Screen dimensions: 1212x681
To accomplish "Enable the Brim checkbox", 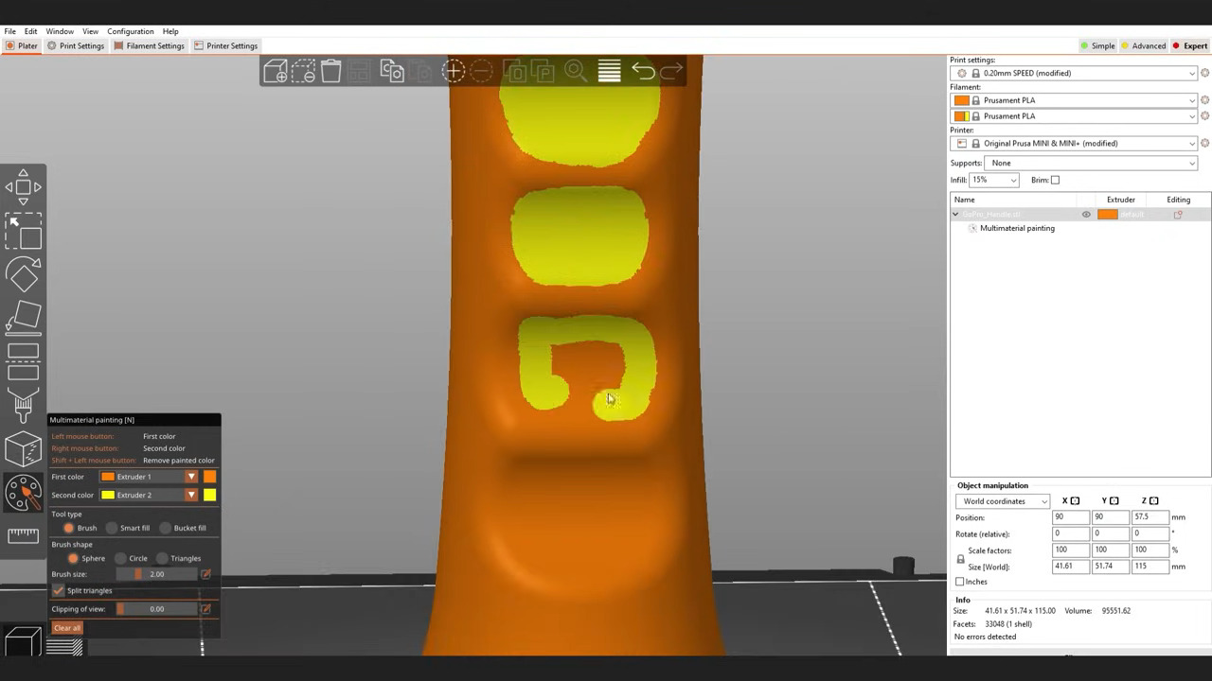I will pos(1055,180).
